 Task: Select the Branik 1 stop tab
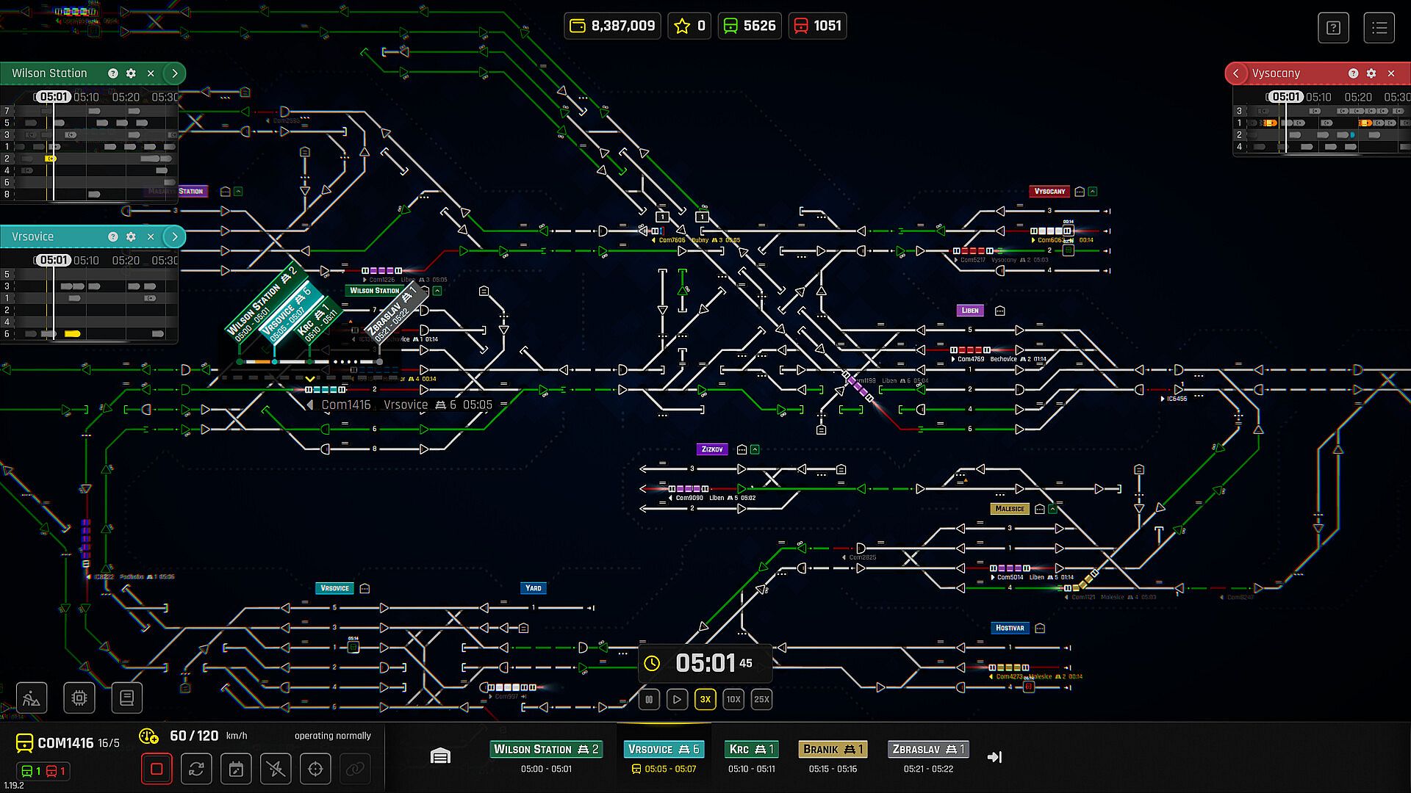833,750
